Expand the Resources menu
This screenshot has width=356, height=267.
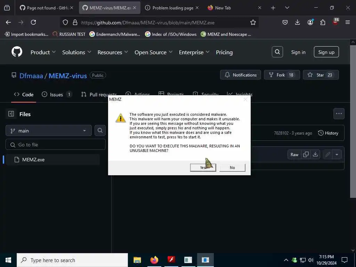point(113,52)
